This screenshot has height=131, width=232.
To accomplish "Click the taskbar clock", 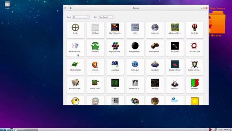I will 226,130.
